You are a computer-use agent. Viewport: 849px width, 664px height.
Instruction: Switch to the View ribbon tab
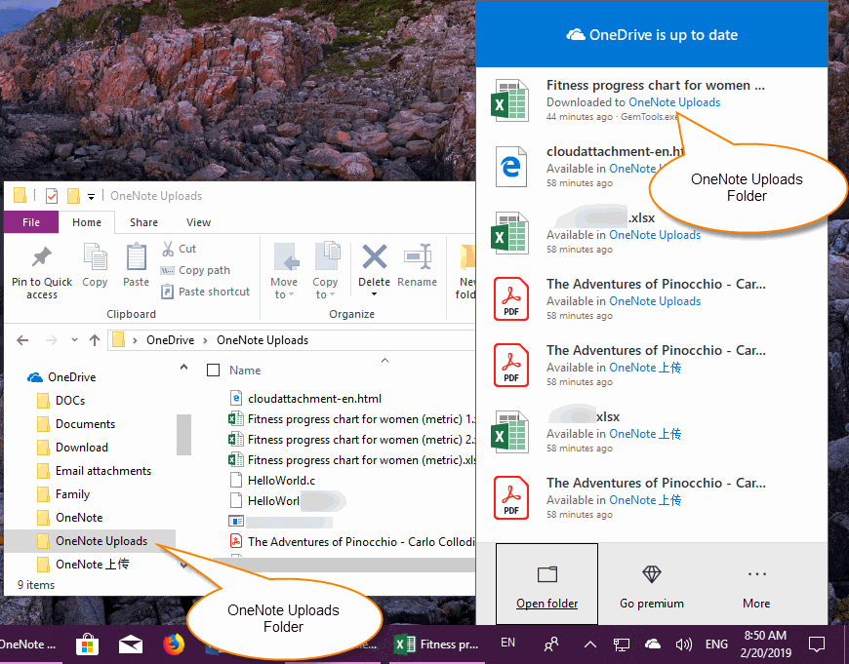click(x=198, y=222)
